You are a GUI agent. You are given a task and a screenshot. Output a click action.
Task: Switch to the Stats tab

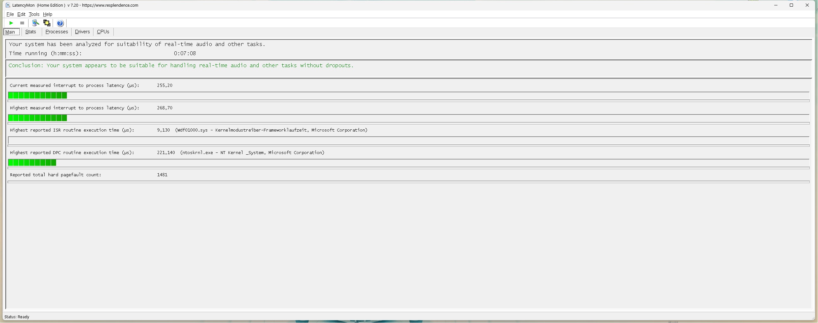click(x=31, y=32)
